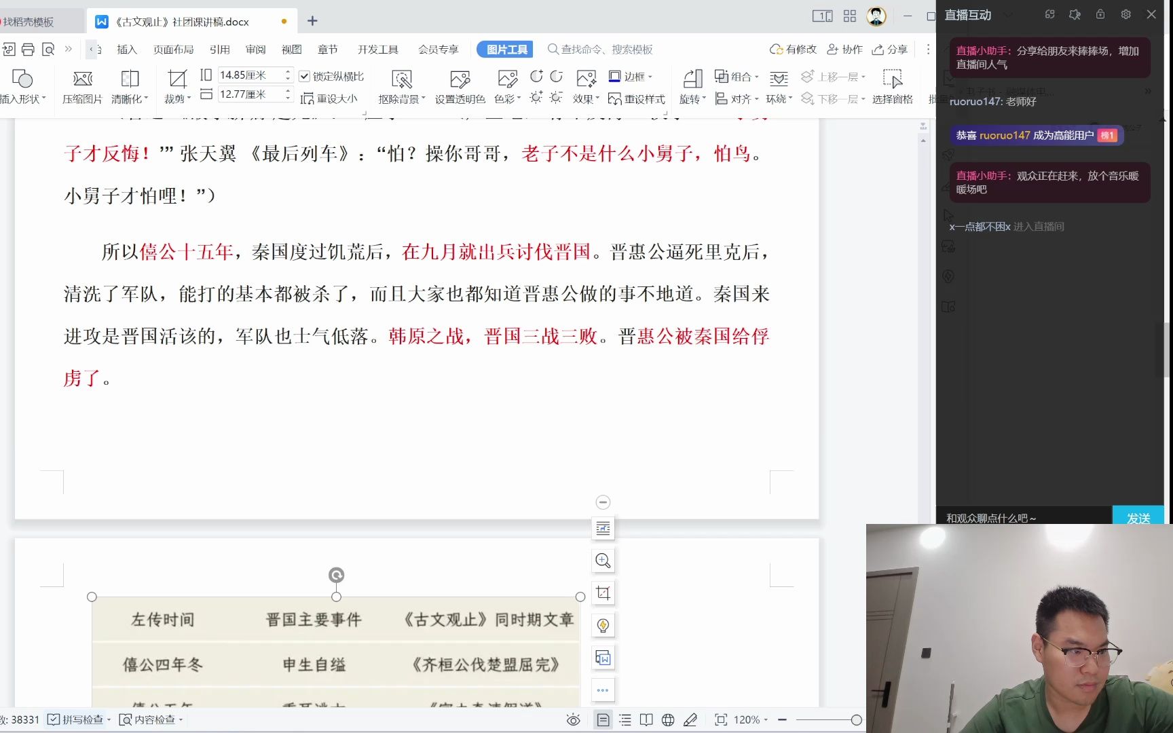Click the floating layout options icon

[x=603, y=528]
